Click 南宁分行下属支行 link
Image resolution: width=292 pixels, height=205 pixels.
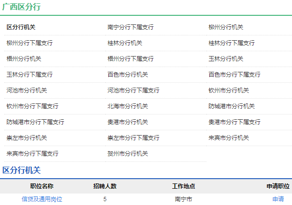(130, 27)
